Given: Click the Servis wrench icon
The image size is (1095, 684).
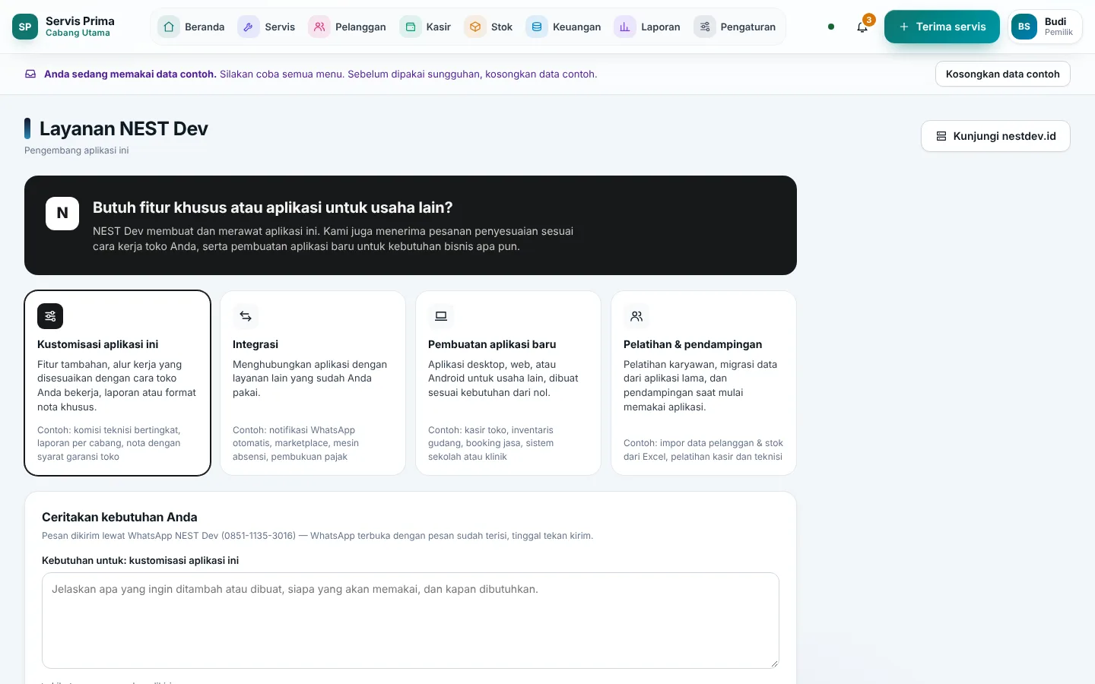Looking at the screenshot, I should pyautogui.click(x=248, y=27).
